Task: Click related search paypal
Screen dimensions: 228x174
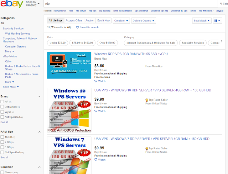Action: (x=220, y=11)
